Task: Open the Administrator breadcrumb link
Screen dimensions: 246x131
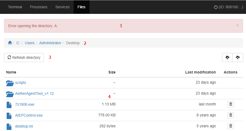Action: click(50, 43)
